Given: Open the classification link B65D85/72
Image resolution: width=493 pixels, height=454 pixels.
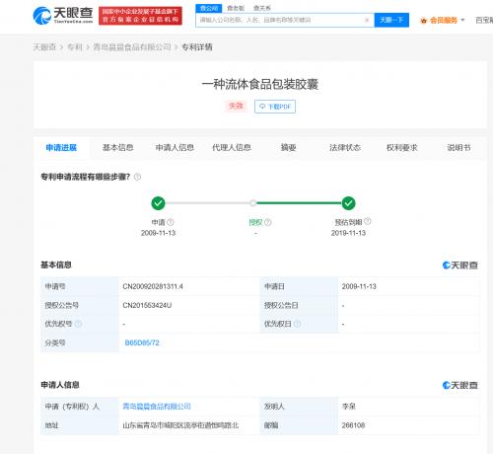Looking at the screenshot, I should (x=142, y=342).
